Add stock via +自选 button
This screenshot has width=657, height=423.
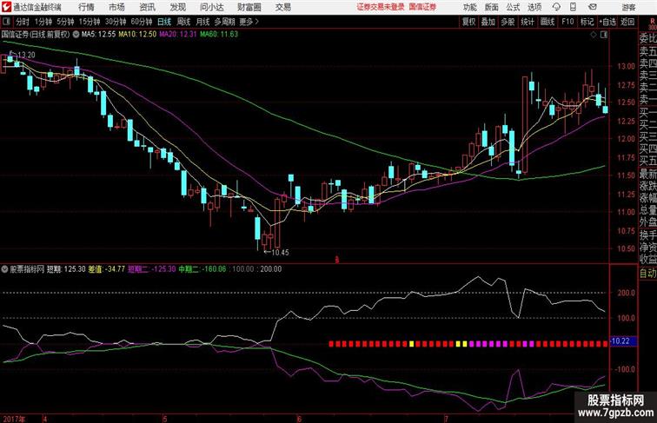pos(607,22)
